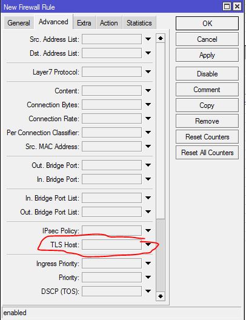
Task: Expand the DSCP (TOS) arrow
Action: 148,291
